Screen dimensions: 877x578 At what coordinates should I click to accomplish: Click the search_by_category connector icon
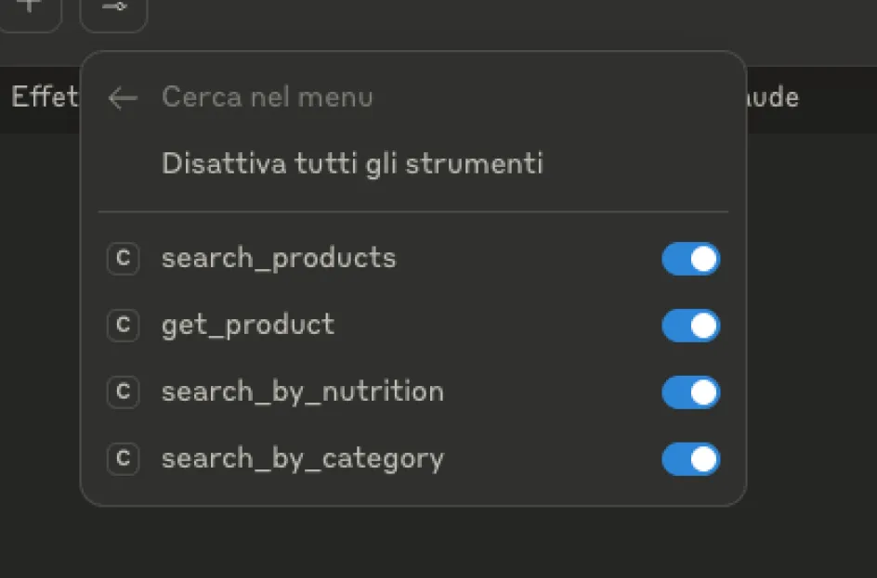123,459
